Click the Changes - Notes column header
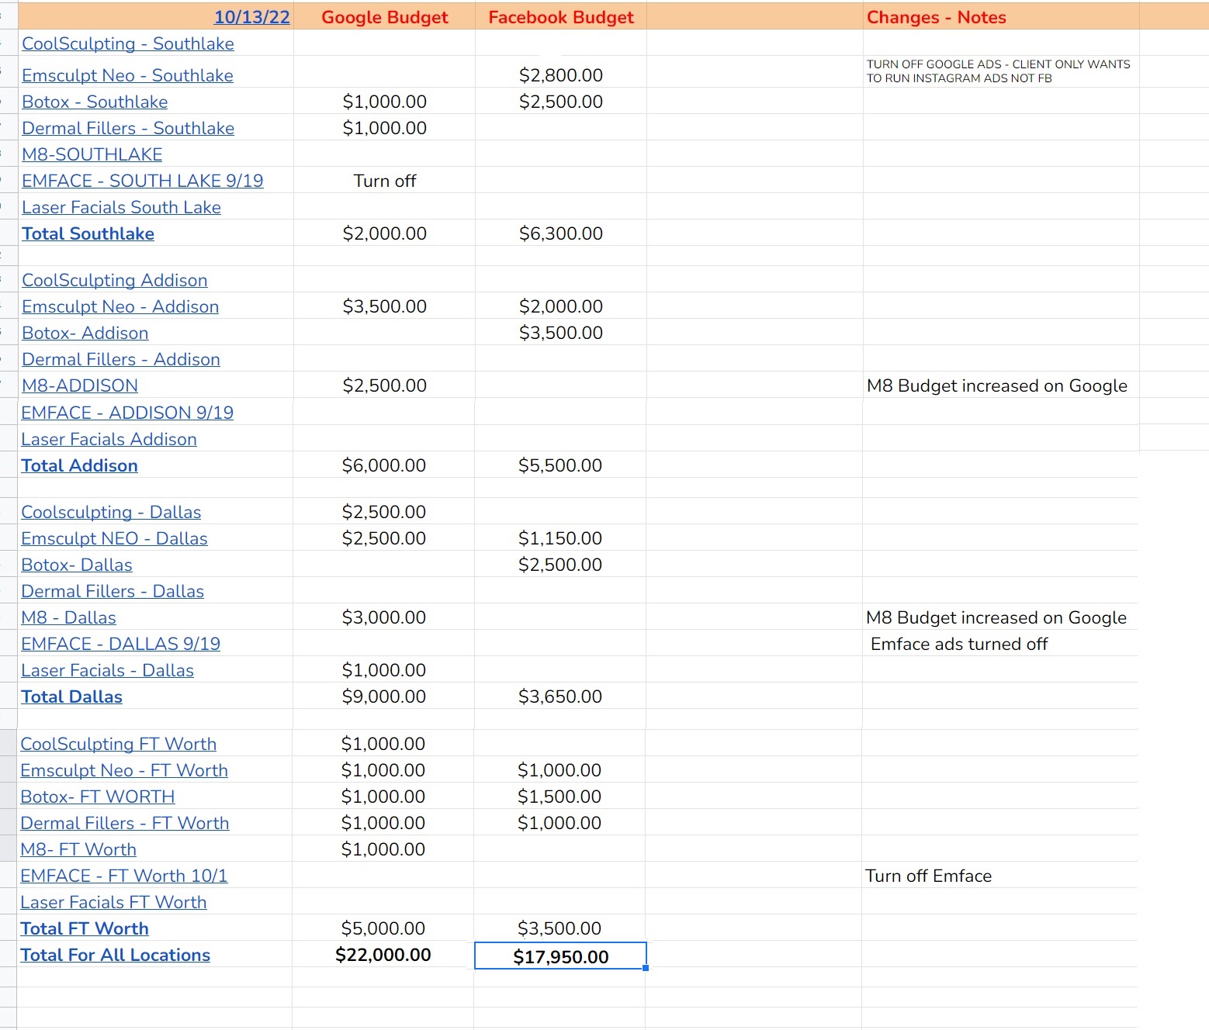The height and width of the screenshot is (1030, 1209). [x=1001, y=17]
